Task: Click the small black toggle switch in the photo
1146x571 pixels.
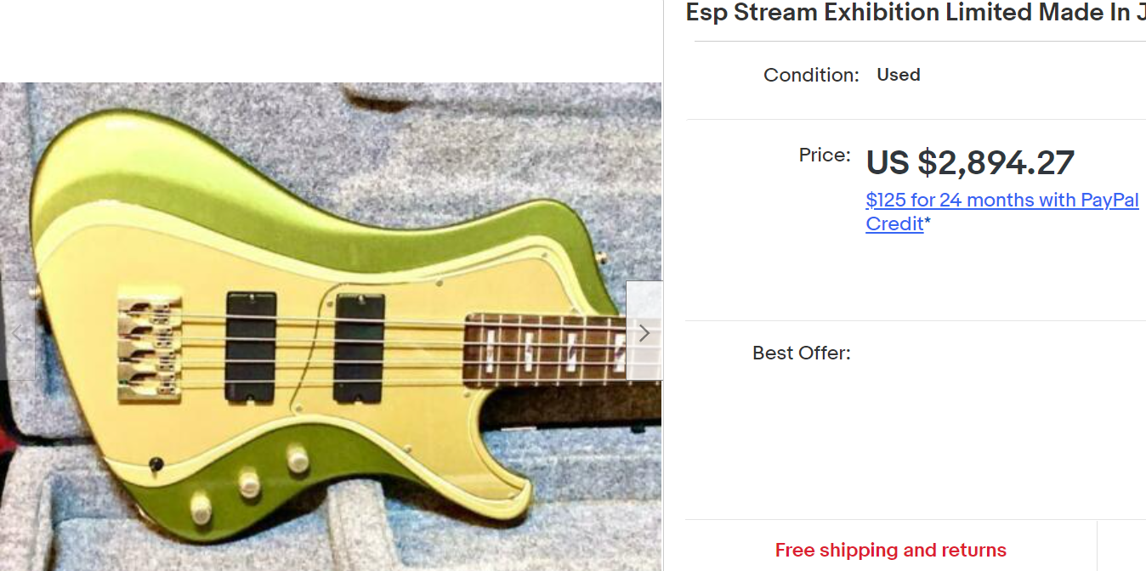Action: point(156,464)
